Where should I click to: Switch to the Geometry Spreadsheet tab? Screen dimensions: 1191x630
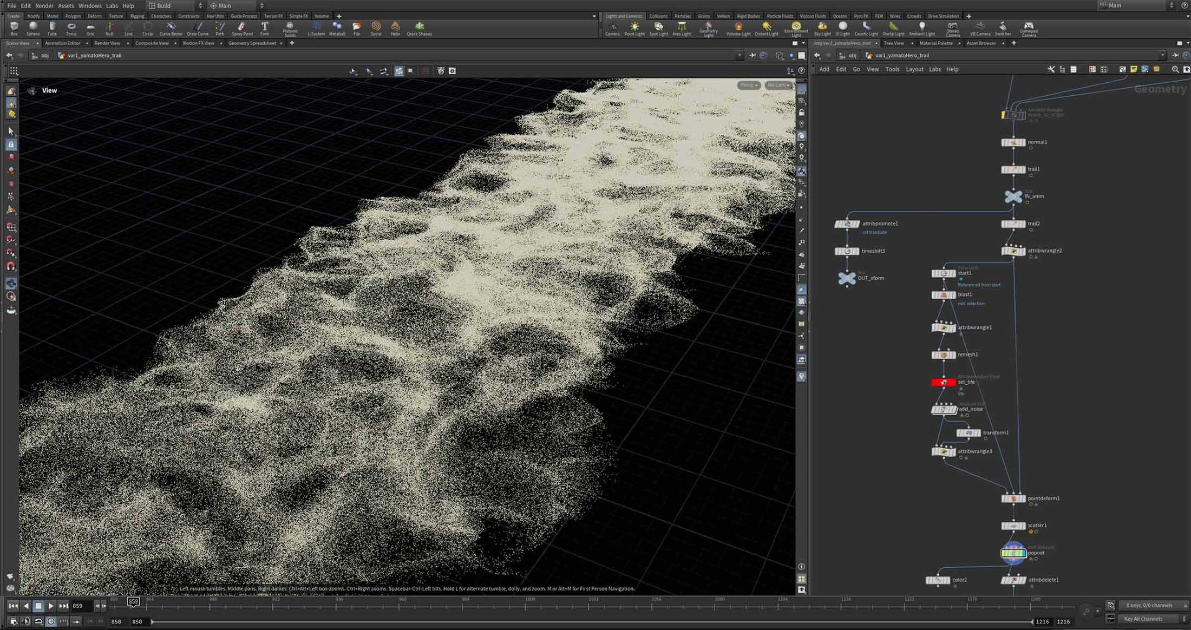[252, 43]
